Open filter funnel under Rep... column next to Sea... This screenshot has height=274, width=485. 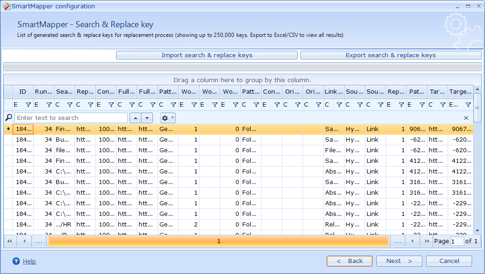point(90,105)
